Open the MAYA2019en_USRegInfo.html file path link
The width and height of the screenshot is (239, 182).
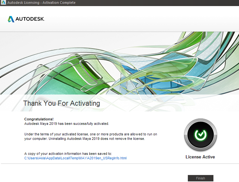coord(76,158)
